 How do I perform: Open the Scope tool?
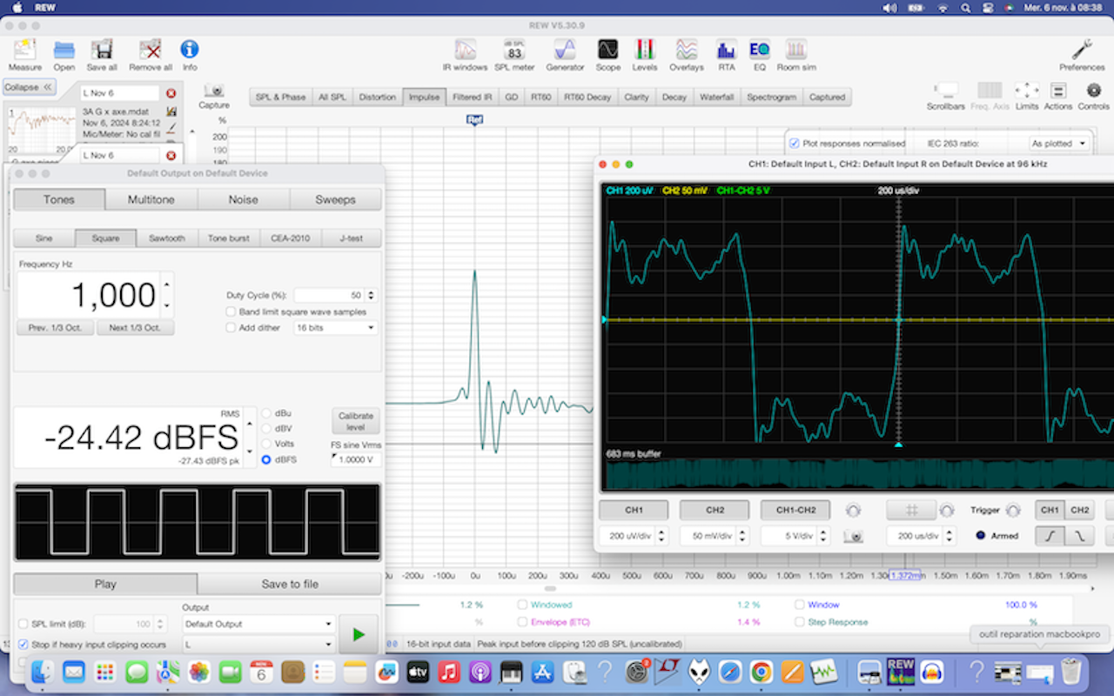click(x=607, y=52)
